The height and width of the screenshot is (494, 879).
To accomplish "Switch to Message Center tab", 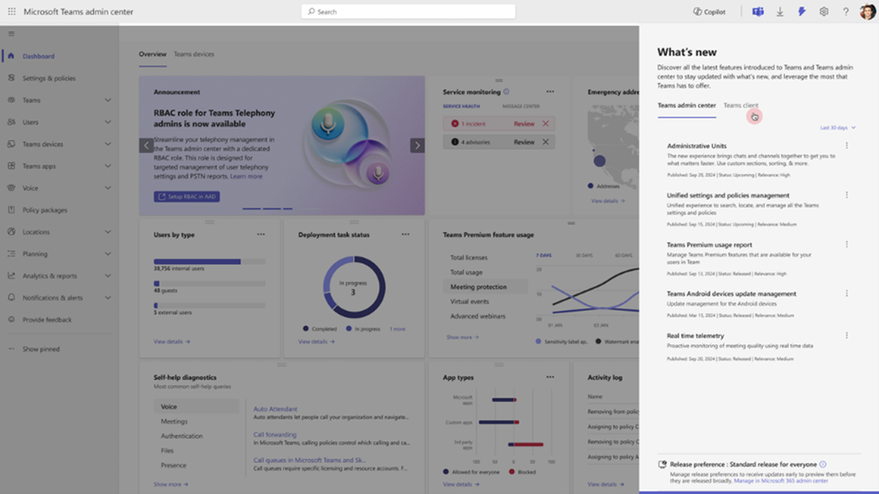I will coord(521,105).
